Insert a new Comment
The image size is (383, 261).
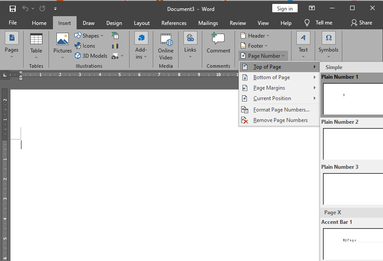tap(218, 46)
